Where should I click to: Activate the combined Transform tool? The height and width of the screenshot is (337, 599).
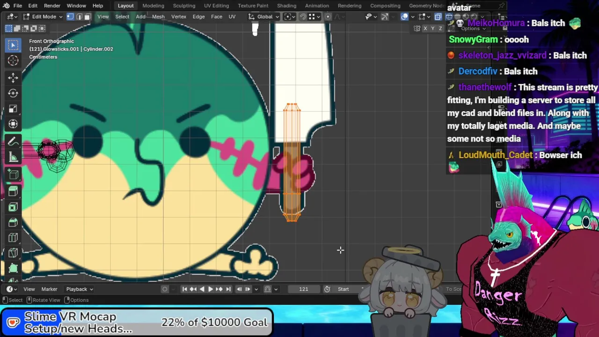tap(13, 124)
